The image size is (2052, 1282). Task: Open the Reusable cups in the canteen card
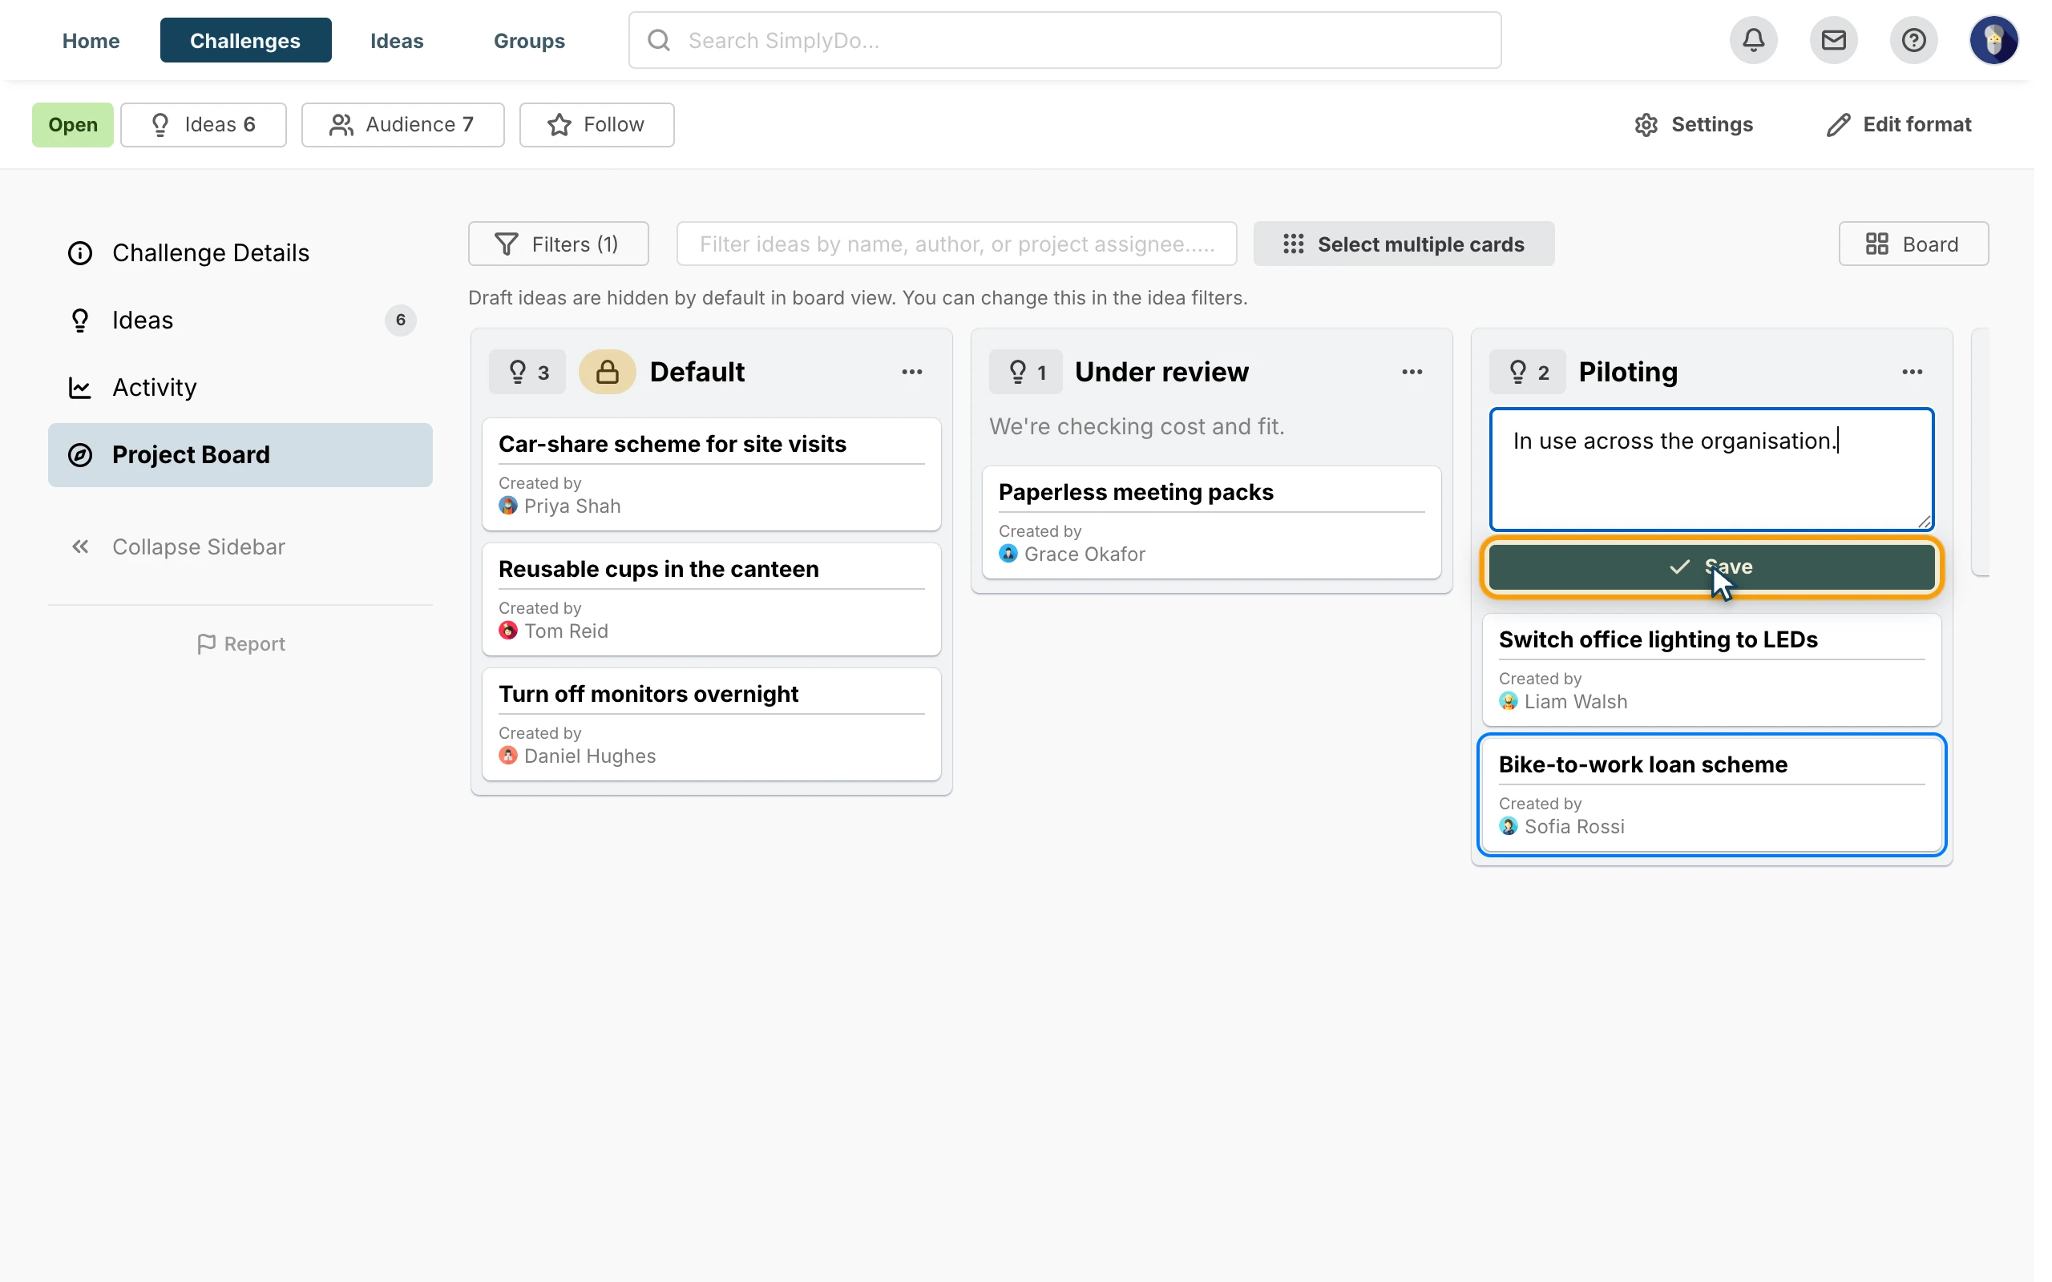710,599
